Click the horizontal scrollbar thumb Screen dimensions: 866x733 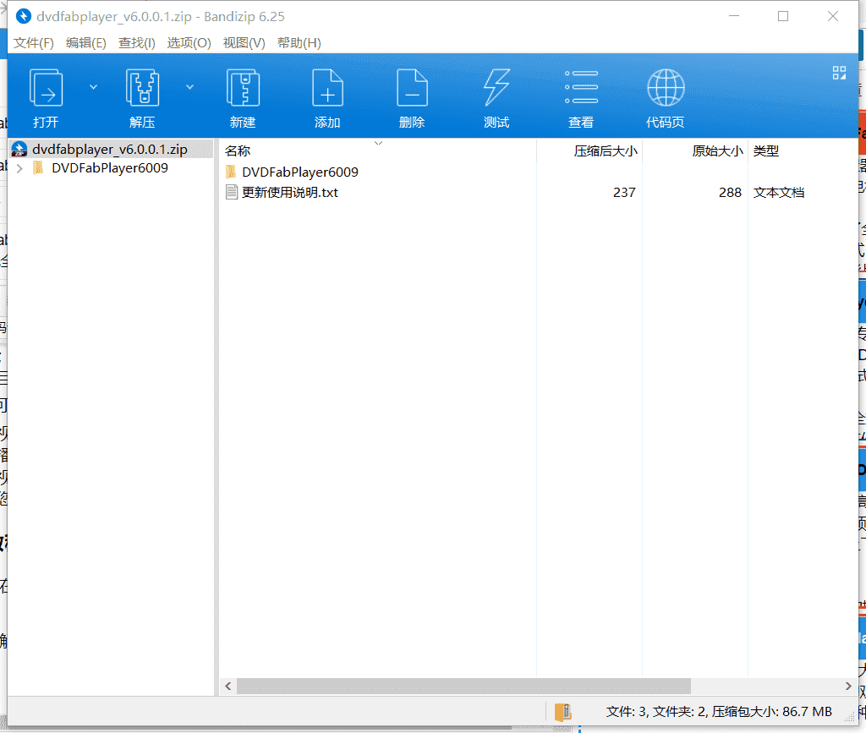[464, 687]
